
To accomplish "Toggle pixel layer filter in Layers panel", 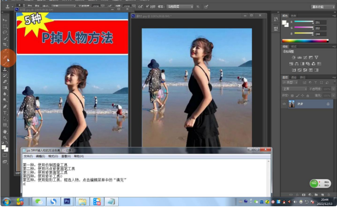I will [305, 83].
